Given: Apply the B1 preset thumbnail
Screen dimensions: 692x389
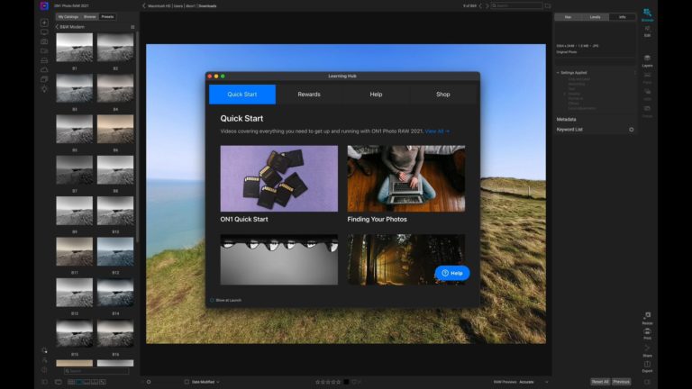Looking at the screenshot, I should click(x=75, y=47).
